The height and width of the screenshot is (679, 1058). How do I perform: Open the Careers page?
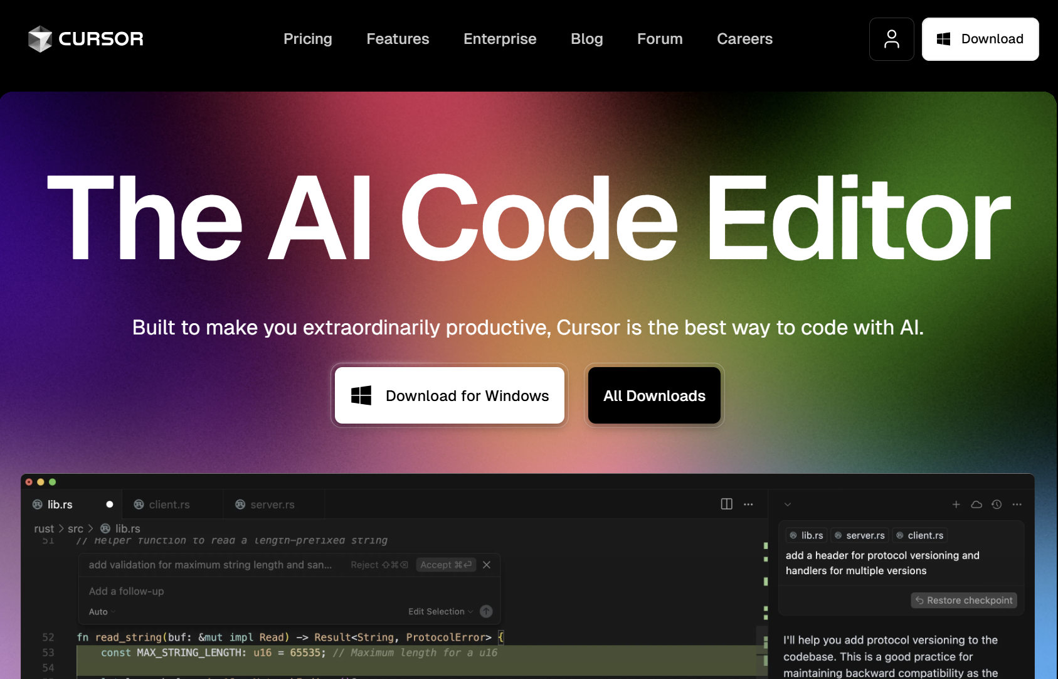point(744,39)
